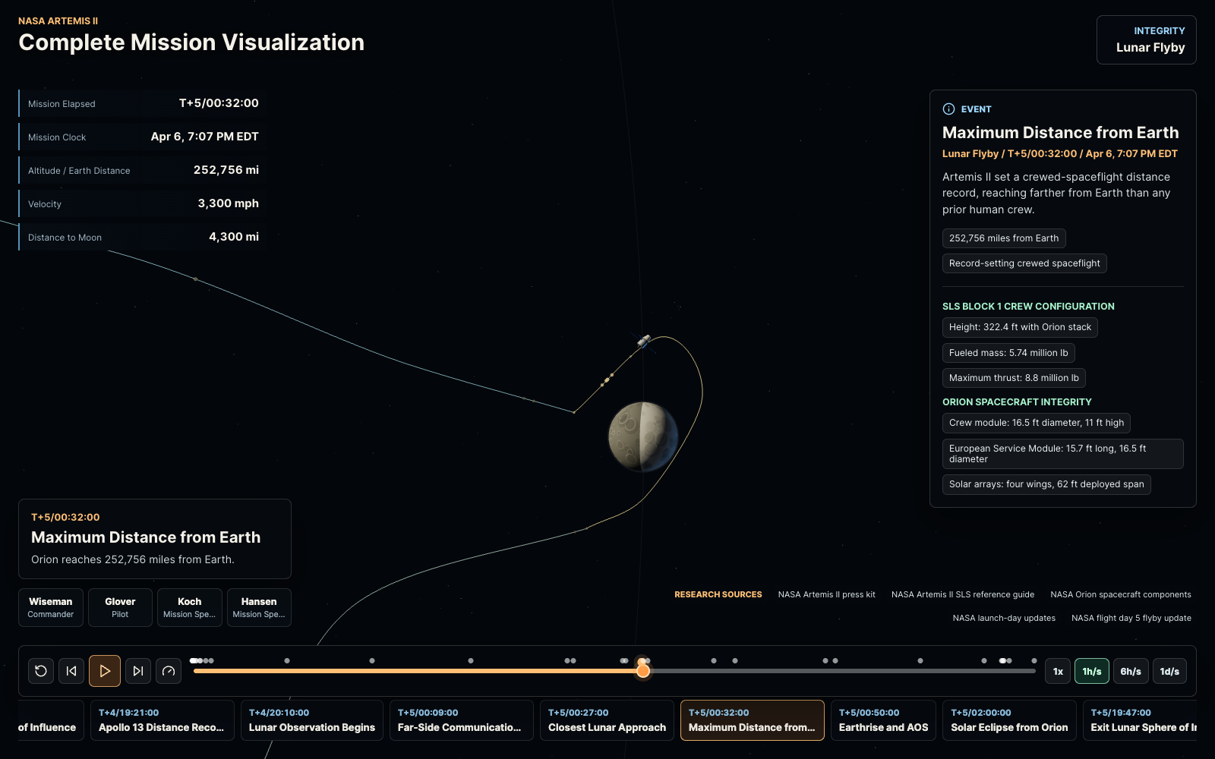The height and width of the screenshot is (759, 1215).
Task: Click the Height 322.4 ft tag
Action: click(x=1020, y=327)
